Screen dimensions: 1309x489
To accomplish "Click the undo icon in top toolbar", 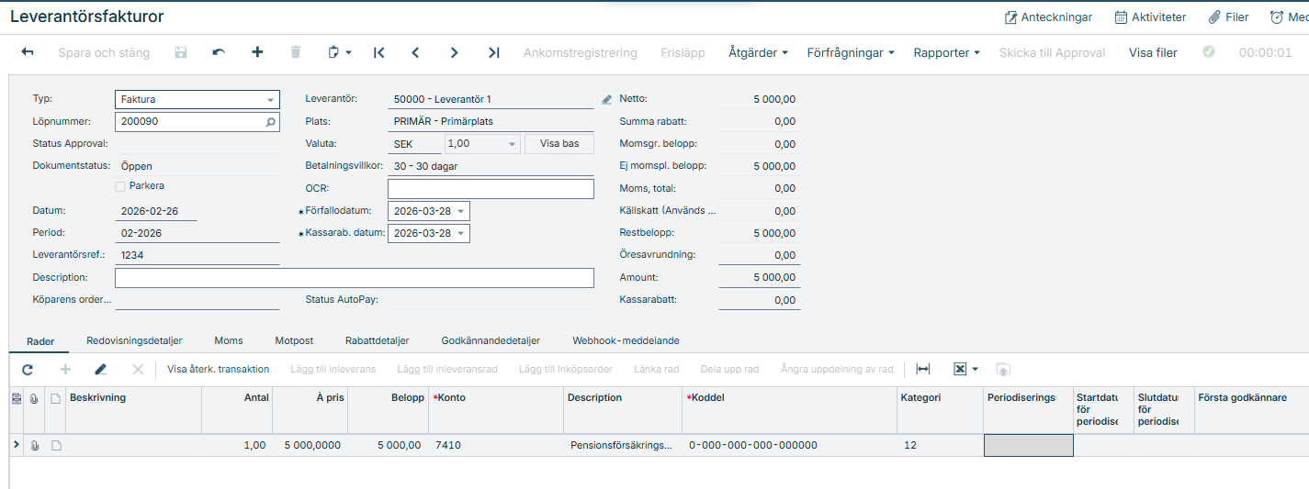I will pos(219,52).
